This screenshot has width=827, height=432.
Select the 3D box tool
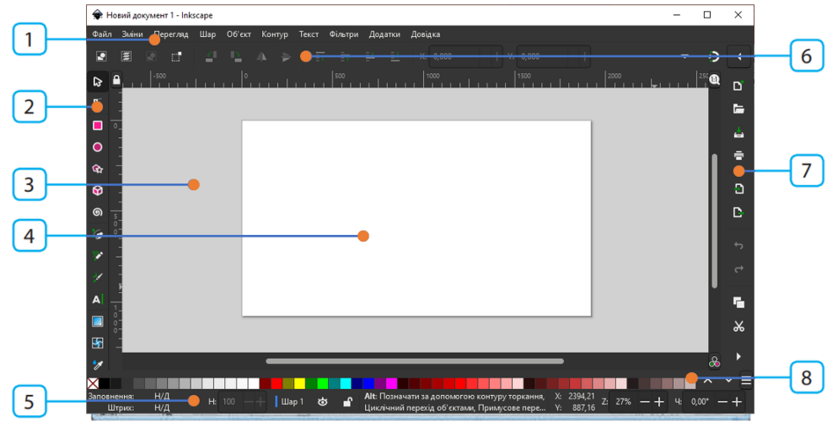coord(98,190)
